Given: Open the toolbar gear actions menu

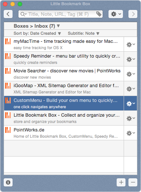Looking at the screenshot, I should [x=116, y=14].
